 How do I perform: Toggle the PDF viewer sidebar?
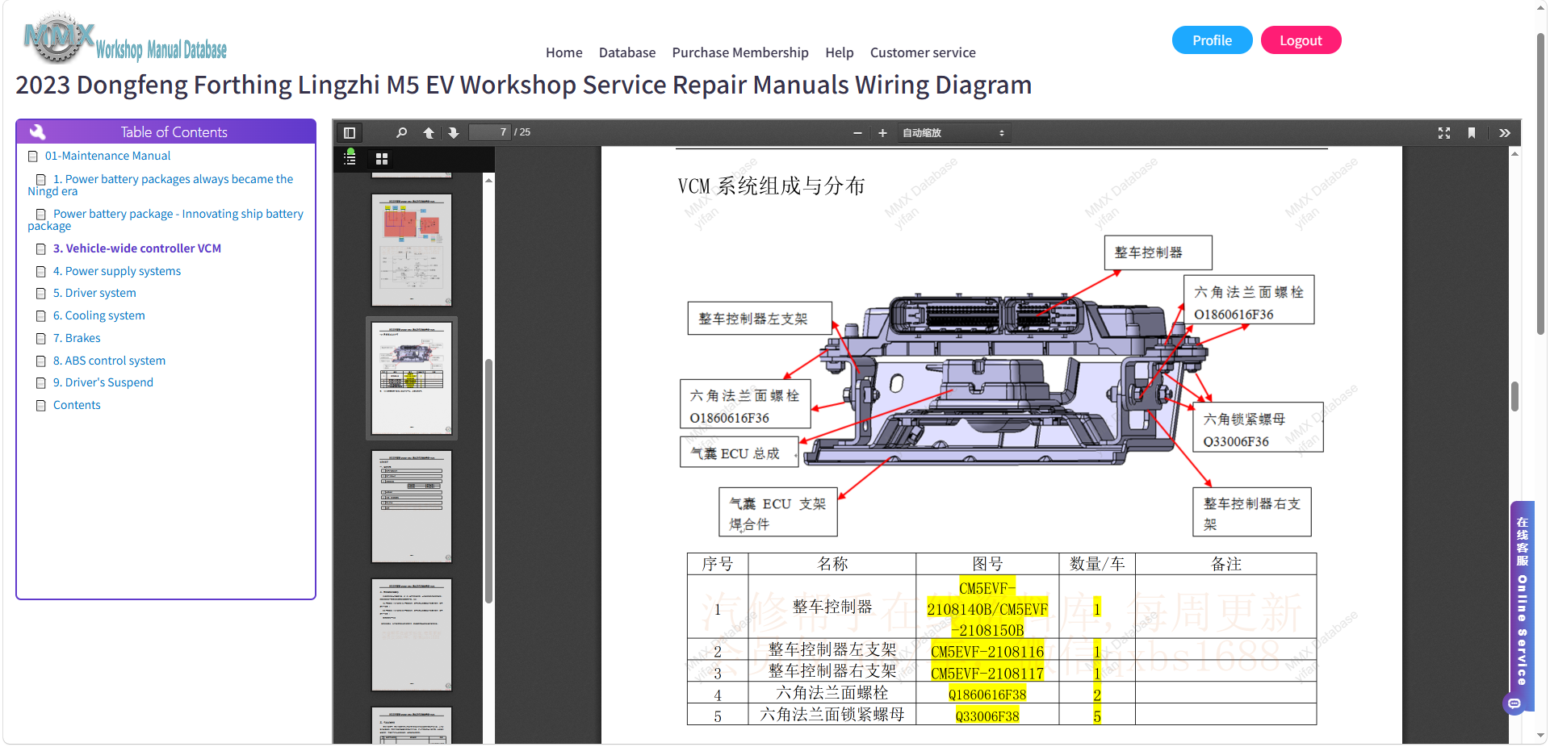coord(350,133)
